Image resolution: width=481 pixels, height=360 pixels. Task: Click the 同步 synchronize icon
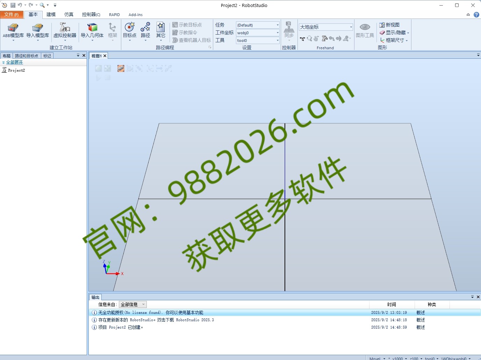289,27
